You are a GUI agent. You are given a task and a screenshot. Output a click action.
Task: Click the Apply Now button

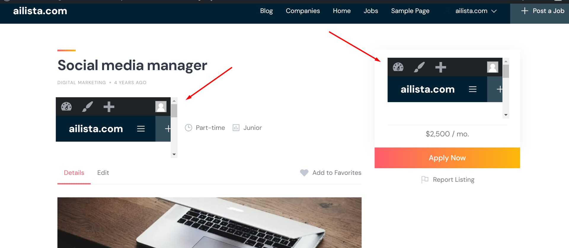point(447,158)
